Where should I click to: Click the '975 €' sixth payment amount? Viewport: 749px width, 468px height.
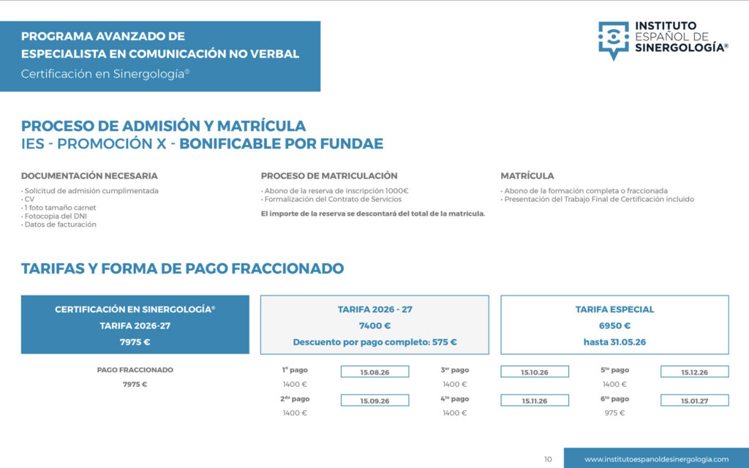coord(614,412)
